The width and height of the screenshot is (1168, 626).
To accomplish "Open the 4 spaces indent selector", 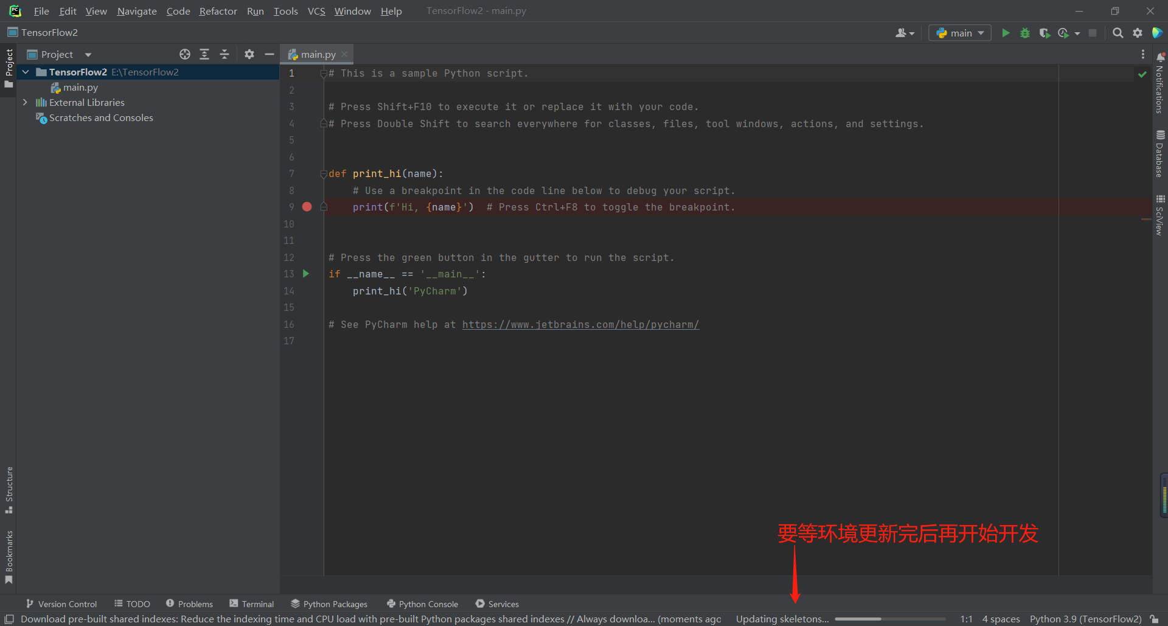I will pyautogui.click(x=1001, y=619).
